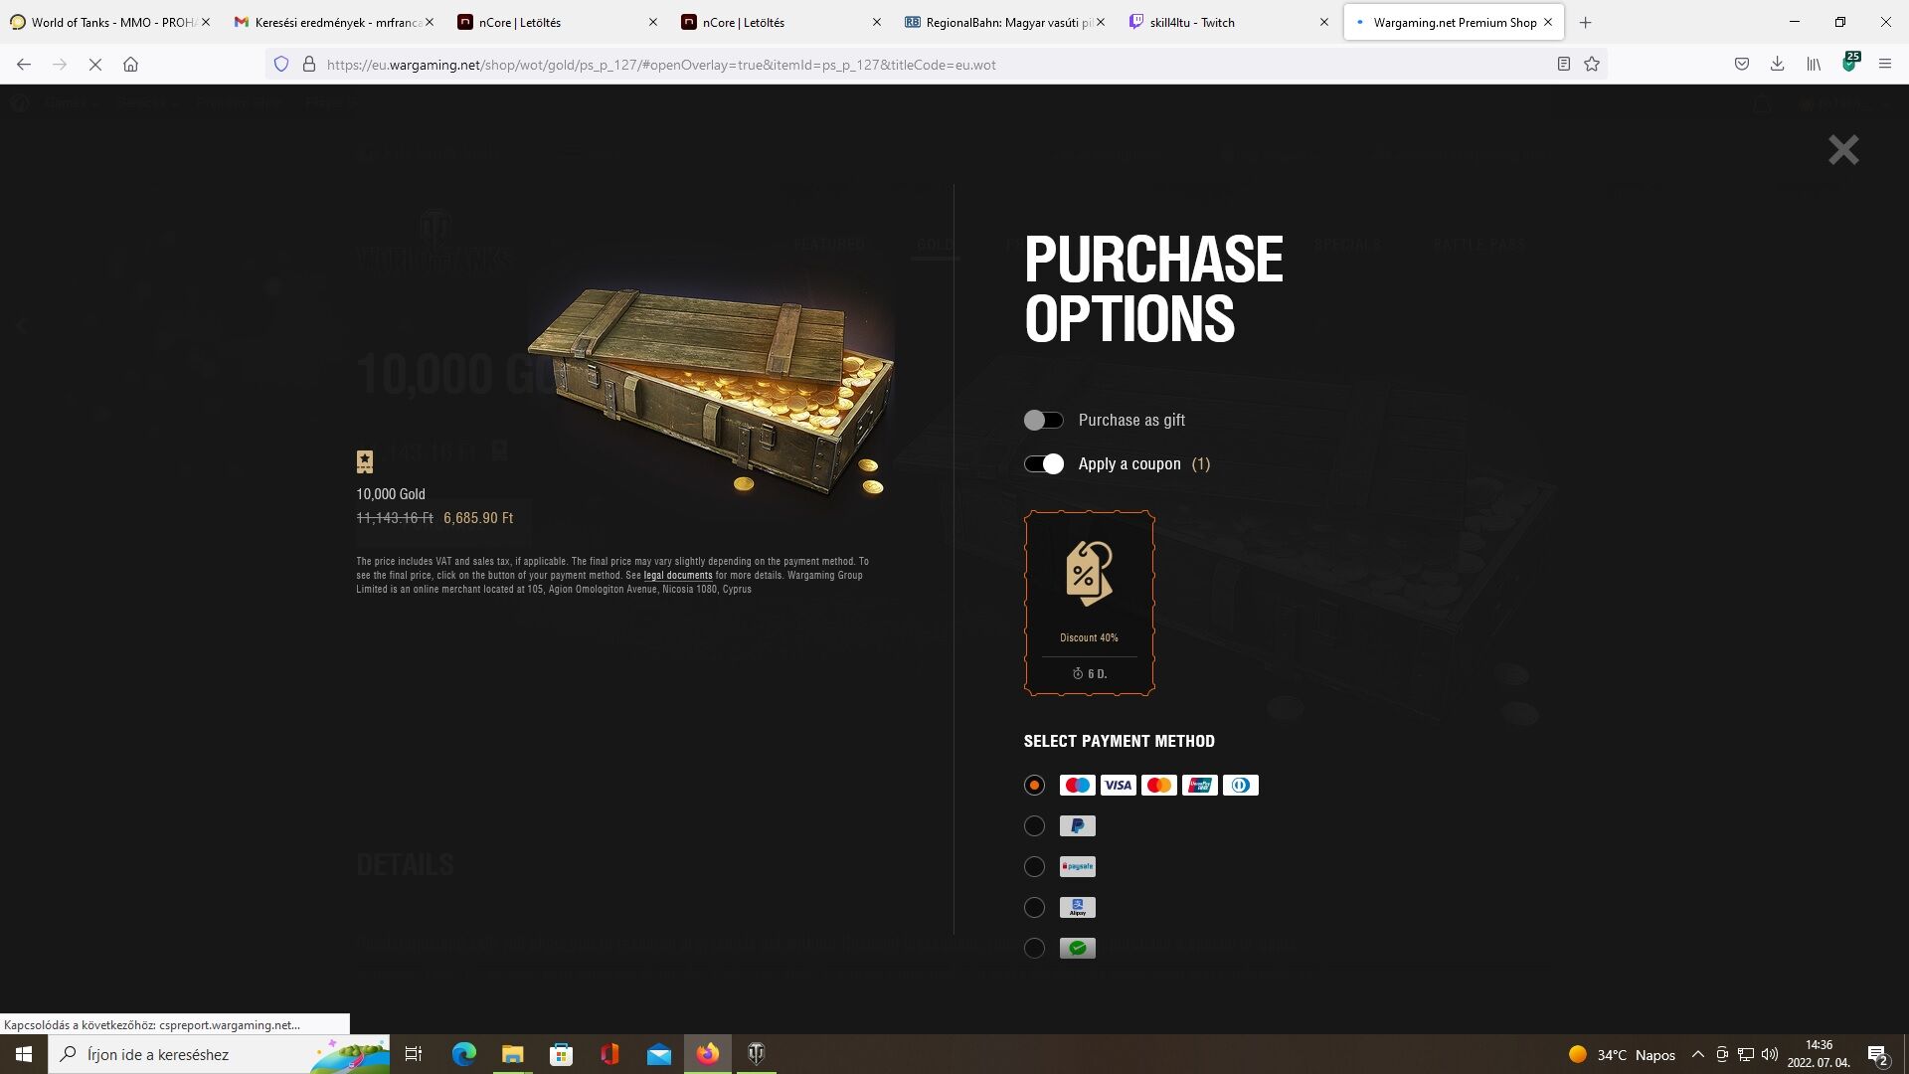
Task: Choose the paysafecard payment radio button
Action: click(x=1034, y=867)
